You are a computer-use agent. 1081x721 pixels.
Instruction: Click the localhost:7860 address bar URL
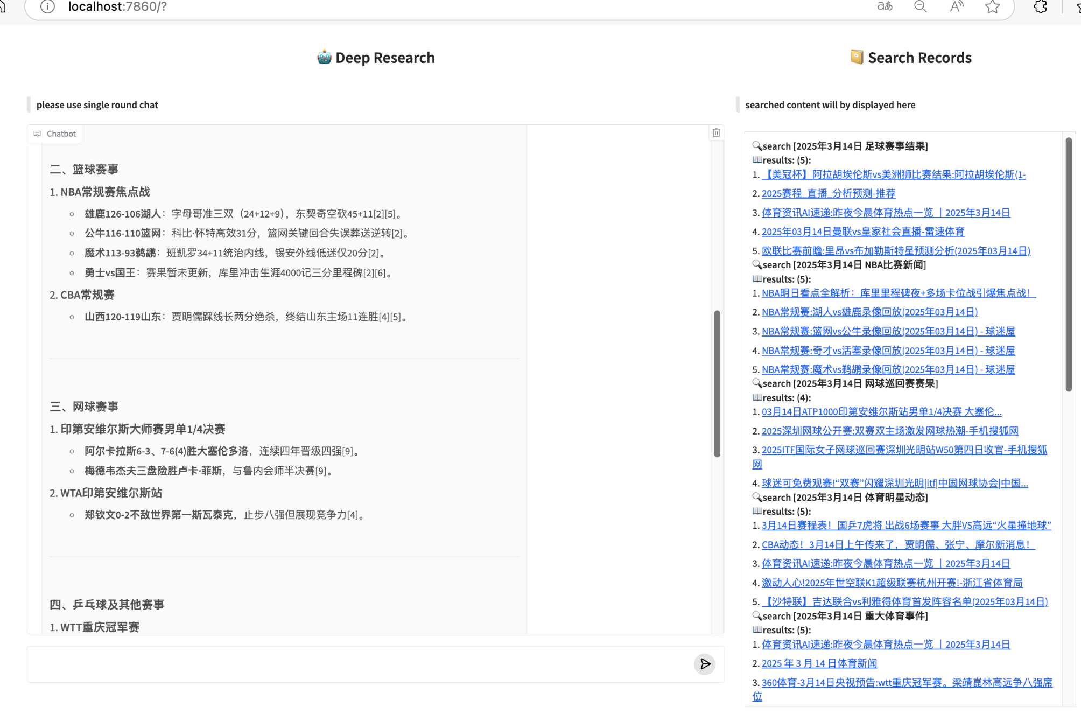(x=117, y=6)
